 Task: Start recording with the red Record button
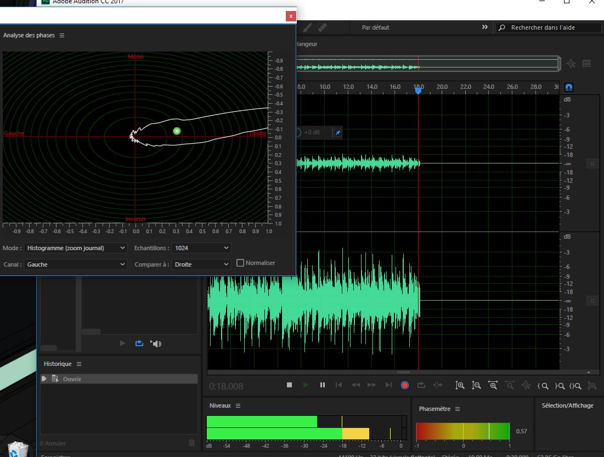[405, 385]
